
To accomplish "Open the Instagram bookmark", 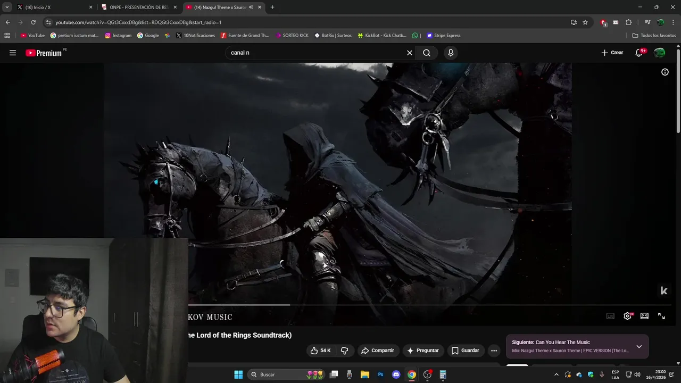I will pos(118,36).
